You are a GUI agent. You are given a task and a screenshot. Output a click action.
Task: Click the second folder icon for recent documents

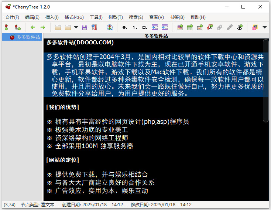pyautogui.click(x=68, y=27)
